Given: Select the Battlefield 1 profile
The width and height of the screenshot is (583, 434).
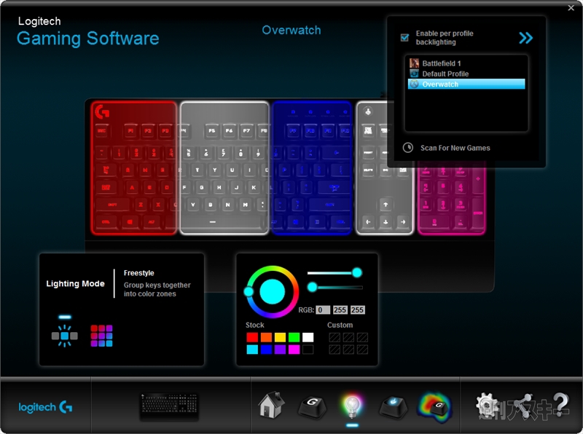Looking at the screenshot, I should point(466,63).
